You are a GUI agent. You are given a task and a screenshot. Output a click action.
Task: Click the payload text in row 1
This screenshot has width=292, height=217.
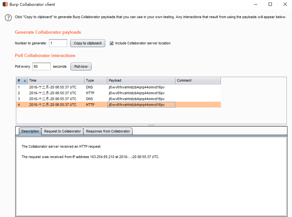[x=137, y=87]
